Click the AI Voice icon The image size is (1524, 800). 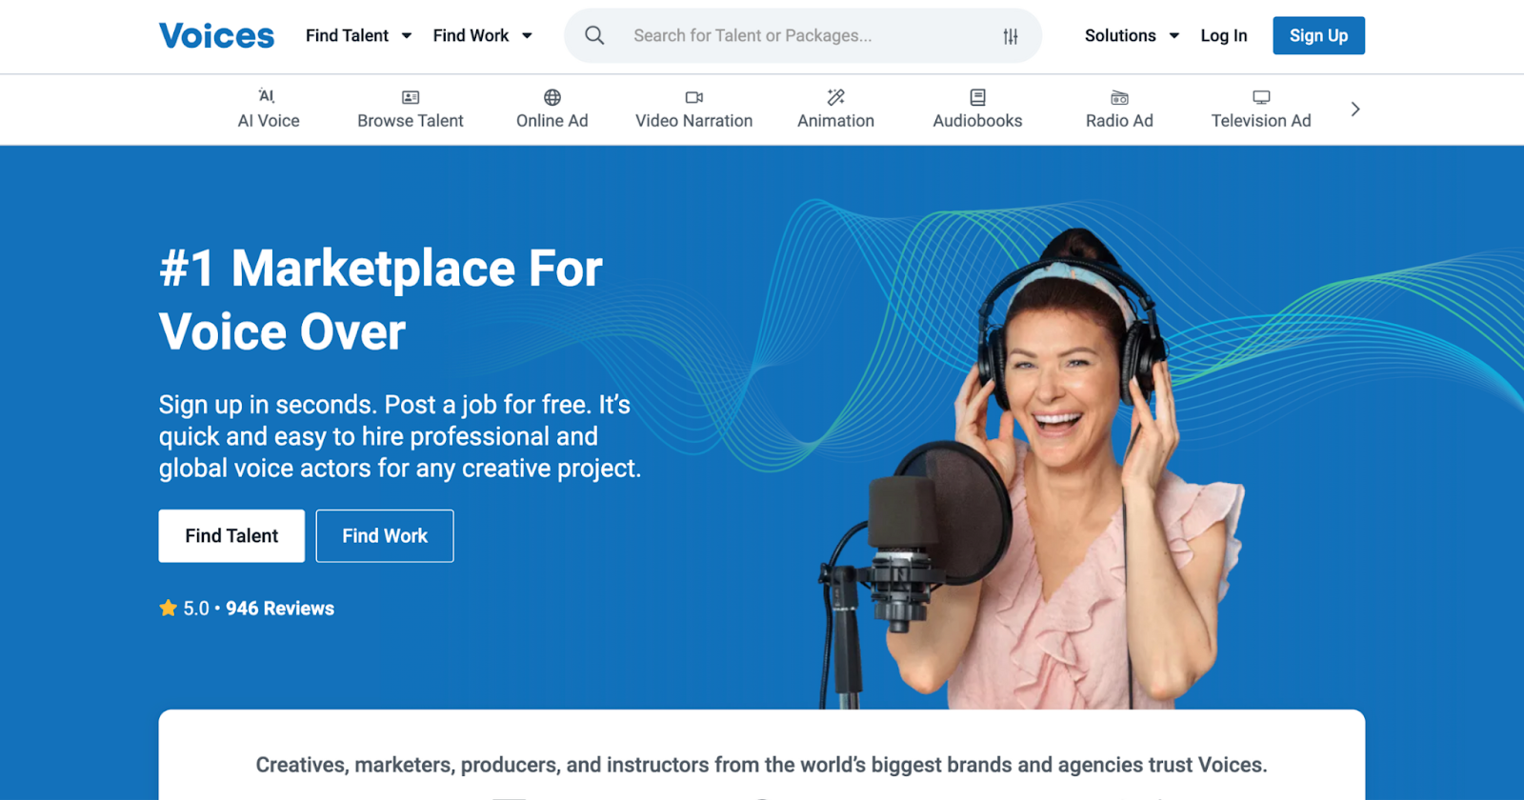267,96
